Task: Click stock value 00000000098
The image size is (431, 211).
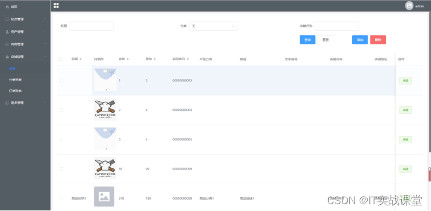Action: pyautogui.click(x=182, y=198)
